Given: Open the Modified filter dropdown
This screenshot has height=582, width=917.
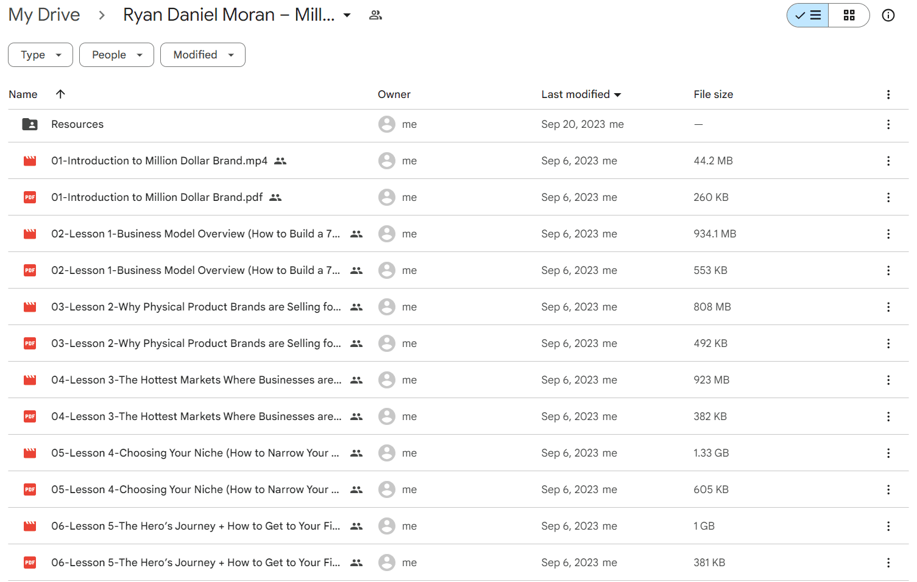Looking at the screenshot, I should [203, 55].
